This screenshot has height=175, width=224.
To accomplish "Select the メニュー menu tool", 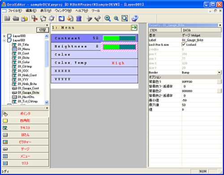I will point(25,156).
